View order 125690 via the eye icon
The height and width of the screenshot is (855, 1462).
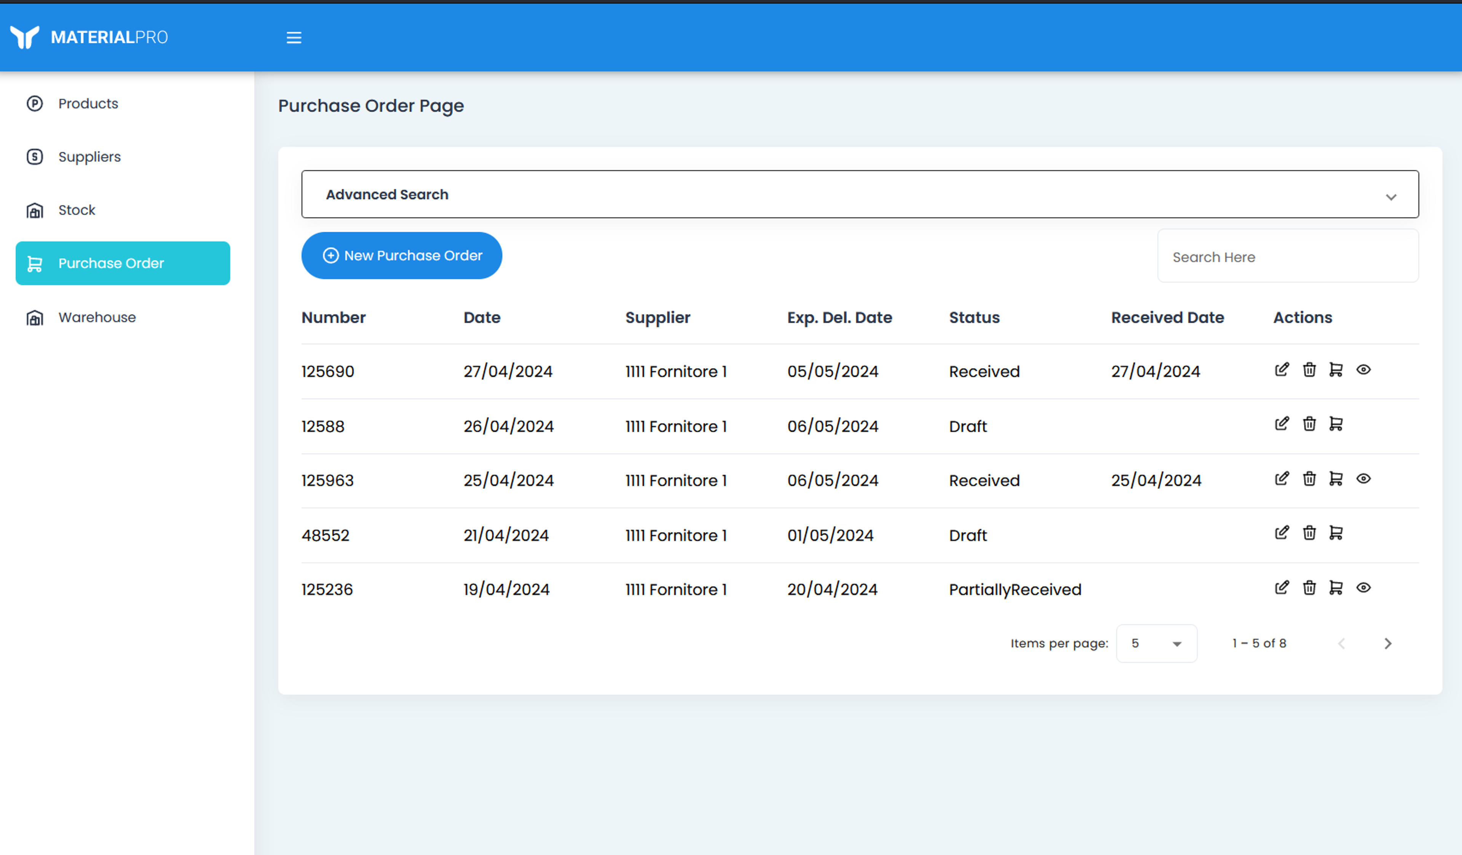pyautogui.click(x=1363, y=370)
